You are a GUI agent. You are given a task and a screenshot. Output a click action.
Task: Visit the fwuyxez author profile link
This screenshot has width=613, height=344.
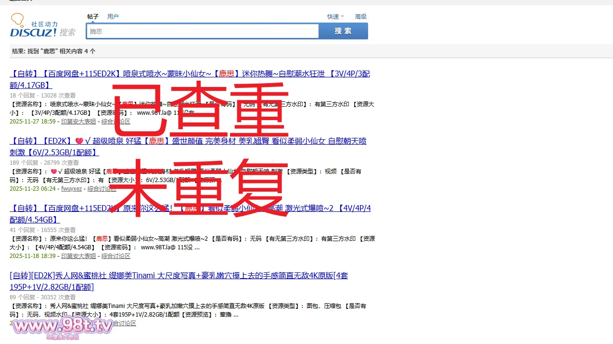point(71,189)
